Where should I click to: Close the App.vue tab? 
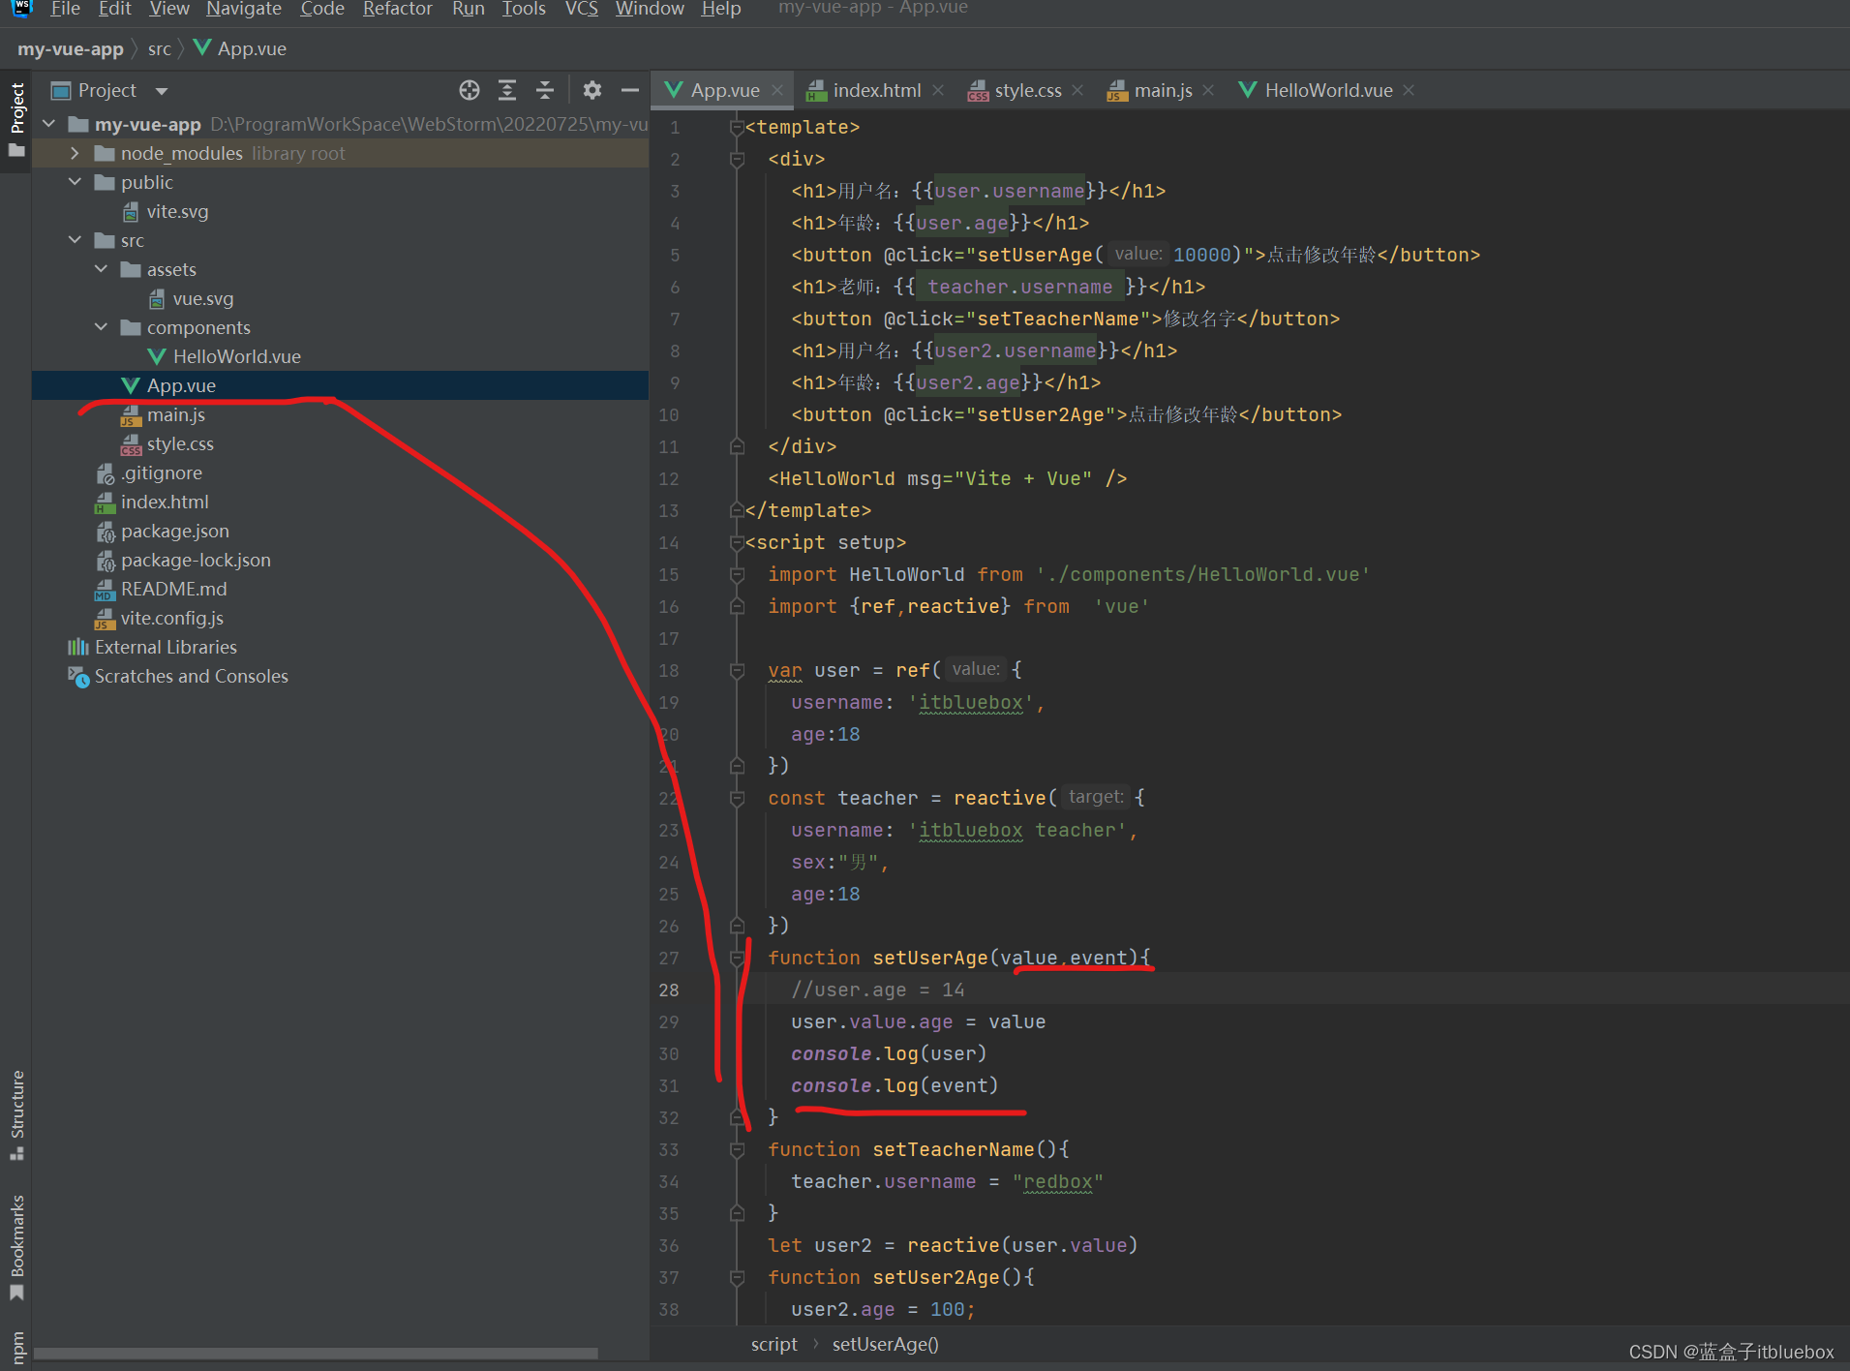coord(776,90)
